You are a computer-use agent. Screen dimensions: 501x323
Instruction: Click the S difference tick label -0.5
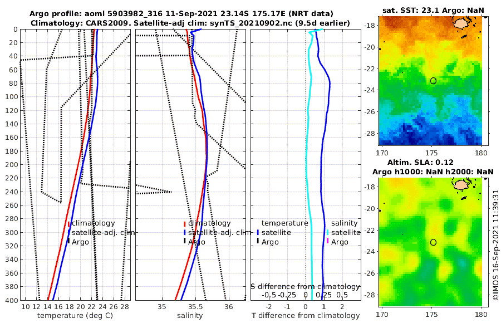point(269,295)
